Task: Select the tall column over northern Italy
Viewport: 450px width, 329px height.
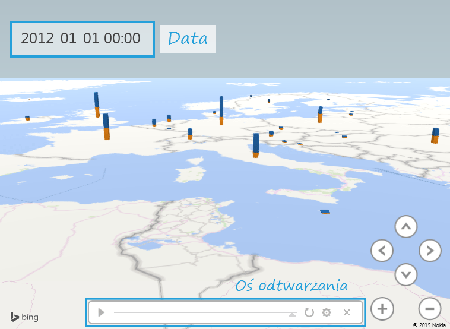Action: click(x=256, y=145)
